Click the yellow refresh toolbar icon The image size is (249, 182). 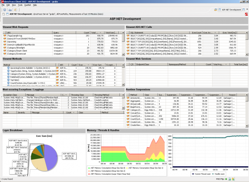pos(16,10)
